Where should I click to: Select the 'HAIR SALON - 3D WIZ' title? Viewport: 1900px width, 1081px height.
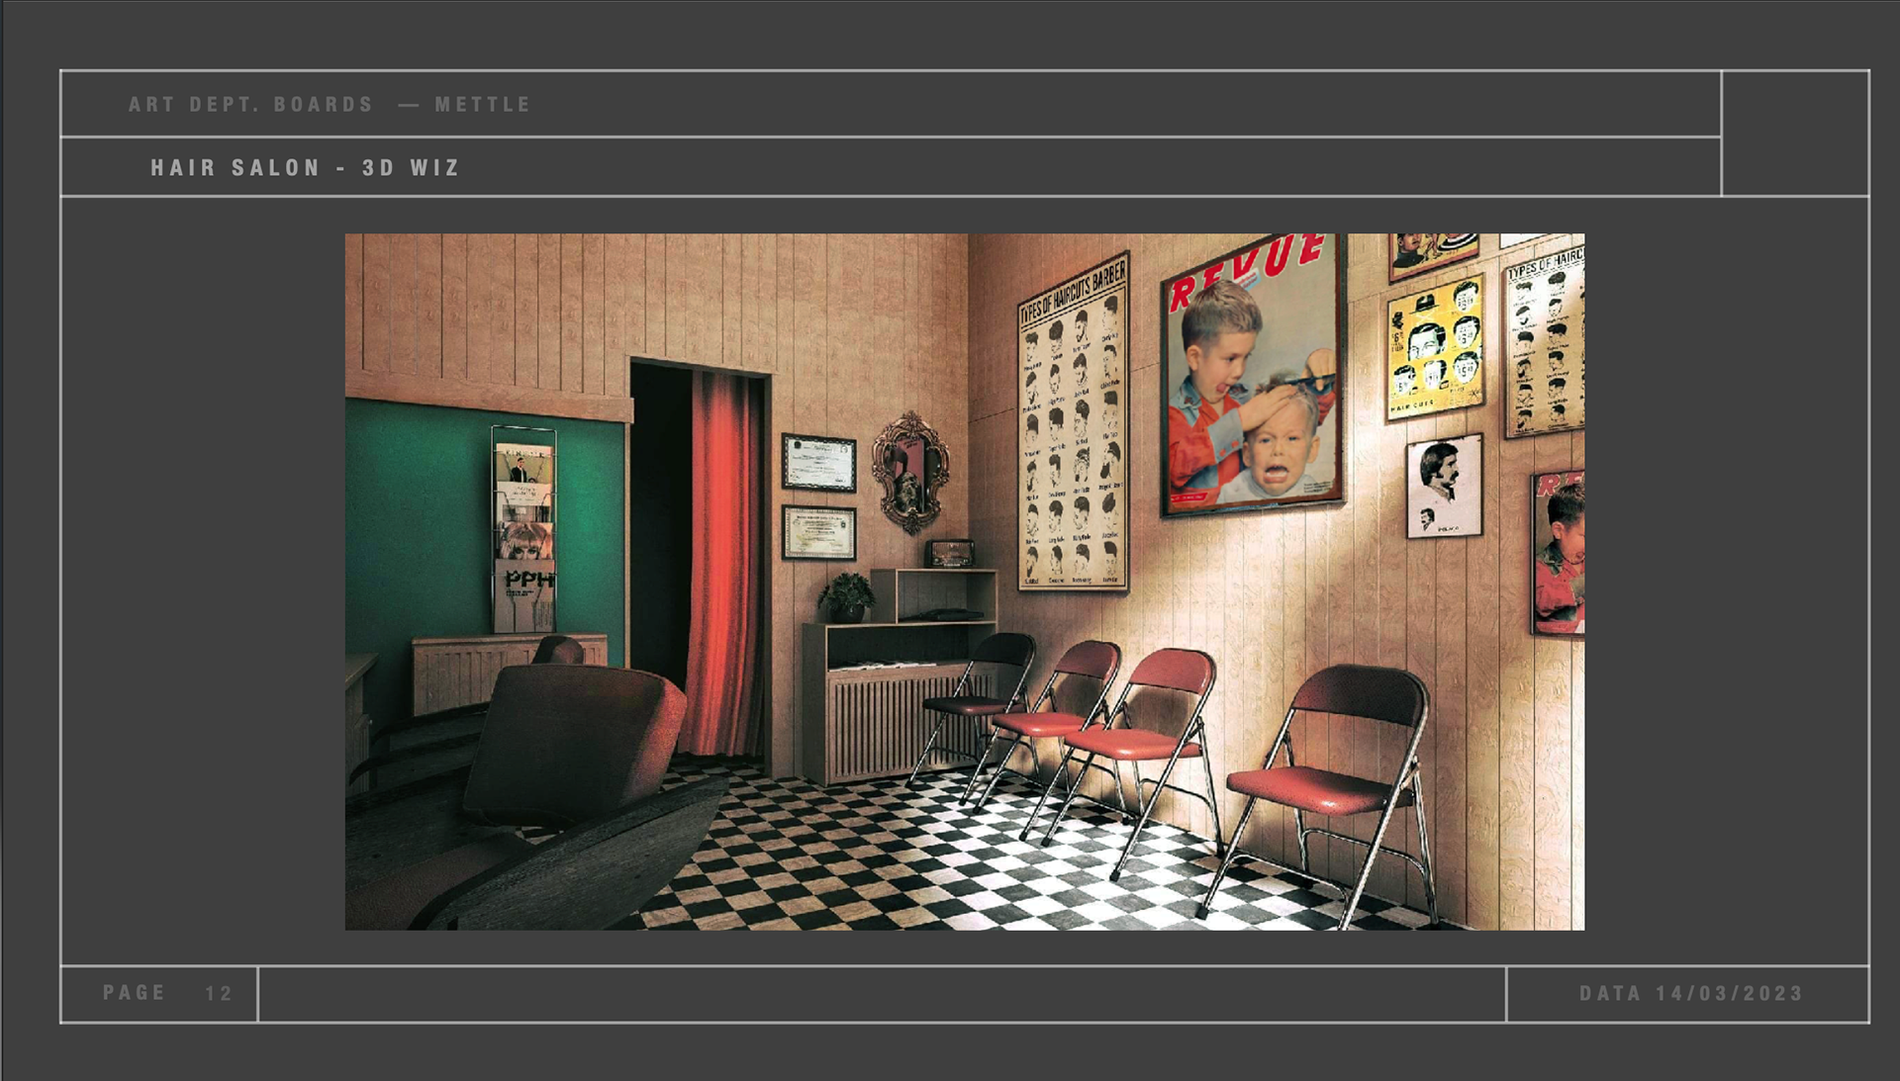306,168
